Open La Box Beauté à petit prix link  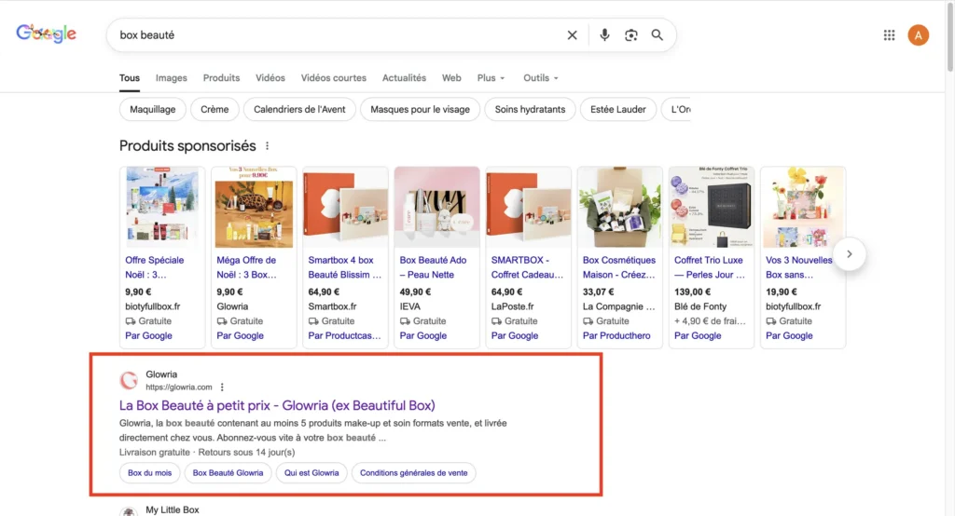click(x=277, y=405)
